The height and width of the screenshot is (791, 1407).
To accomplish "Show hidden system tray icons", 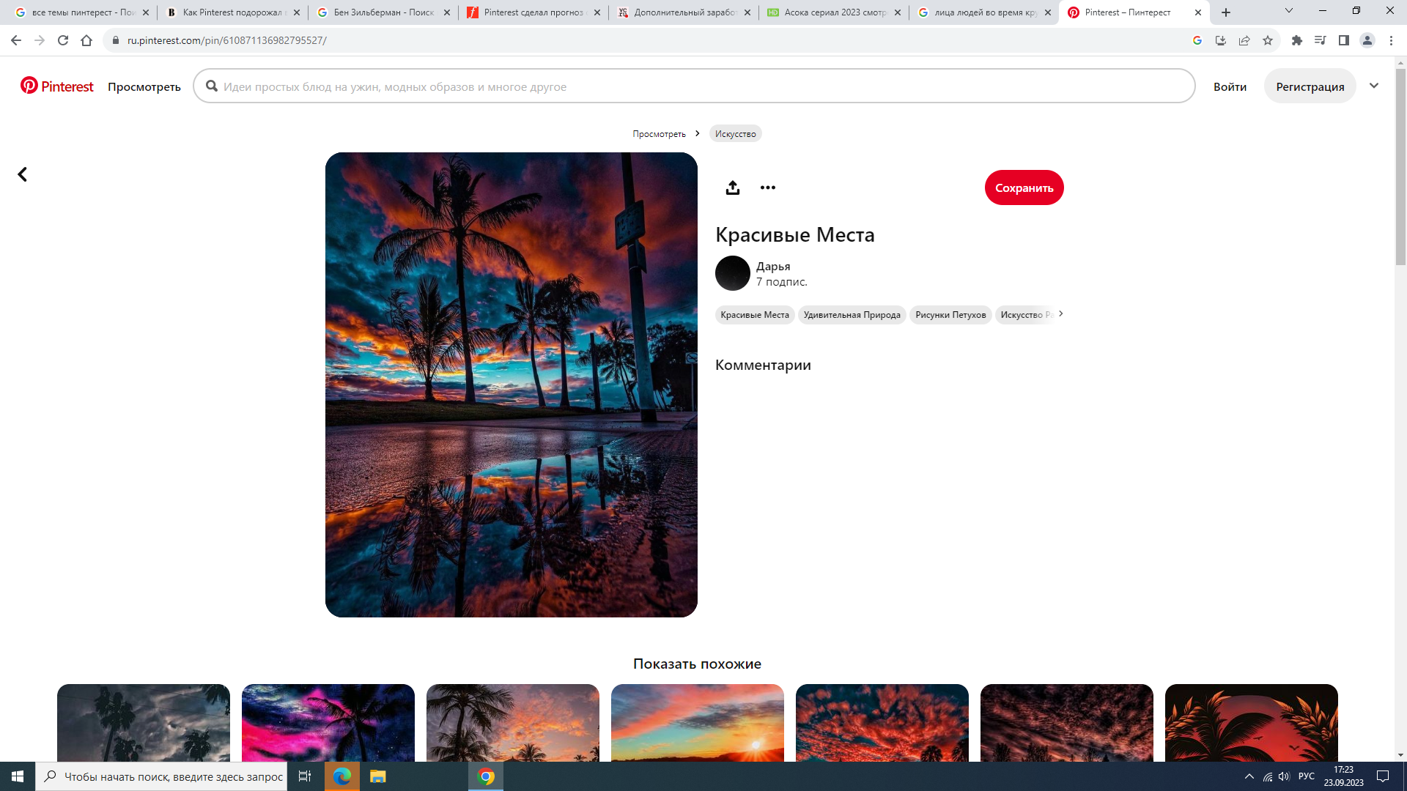I will coord(1249,776).
